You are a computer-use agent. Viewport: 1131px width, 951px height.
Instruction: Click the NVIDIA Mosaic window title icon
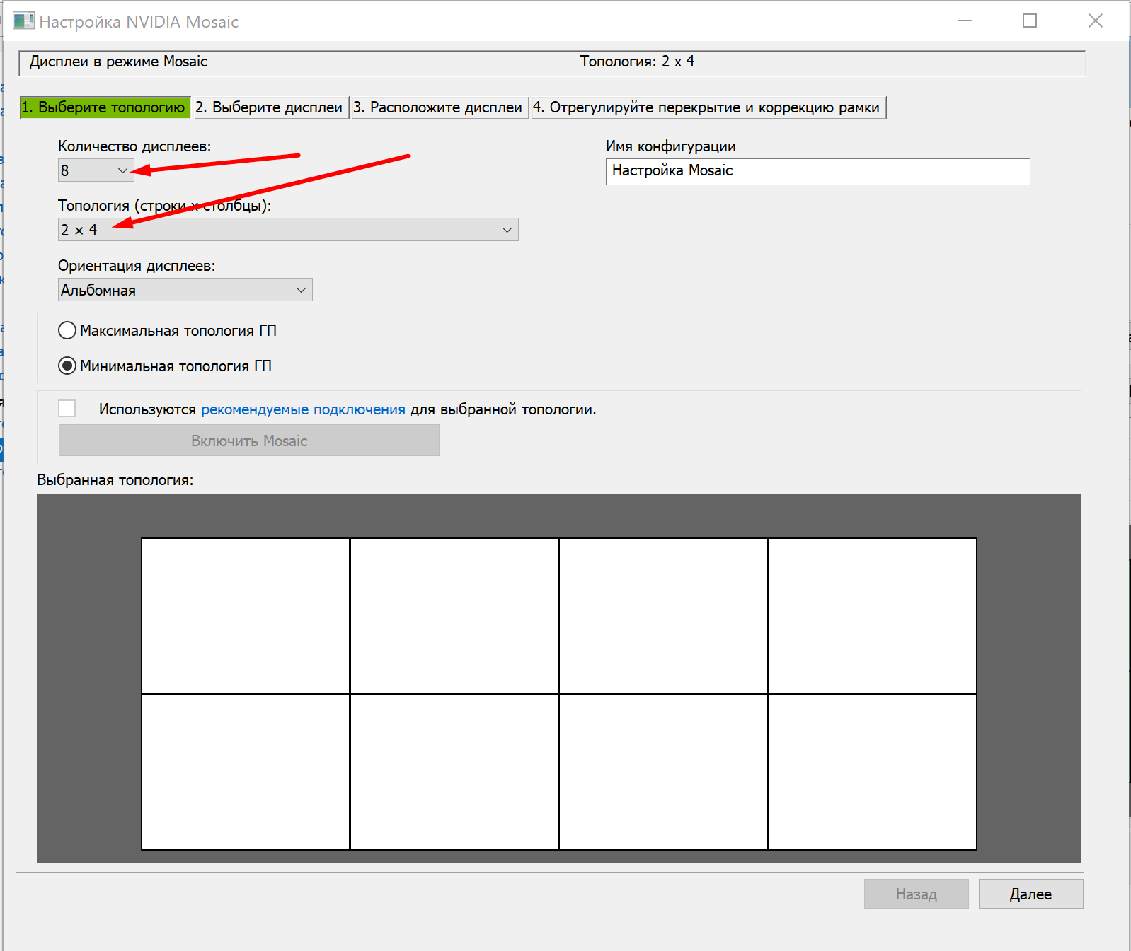23,21
